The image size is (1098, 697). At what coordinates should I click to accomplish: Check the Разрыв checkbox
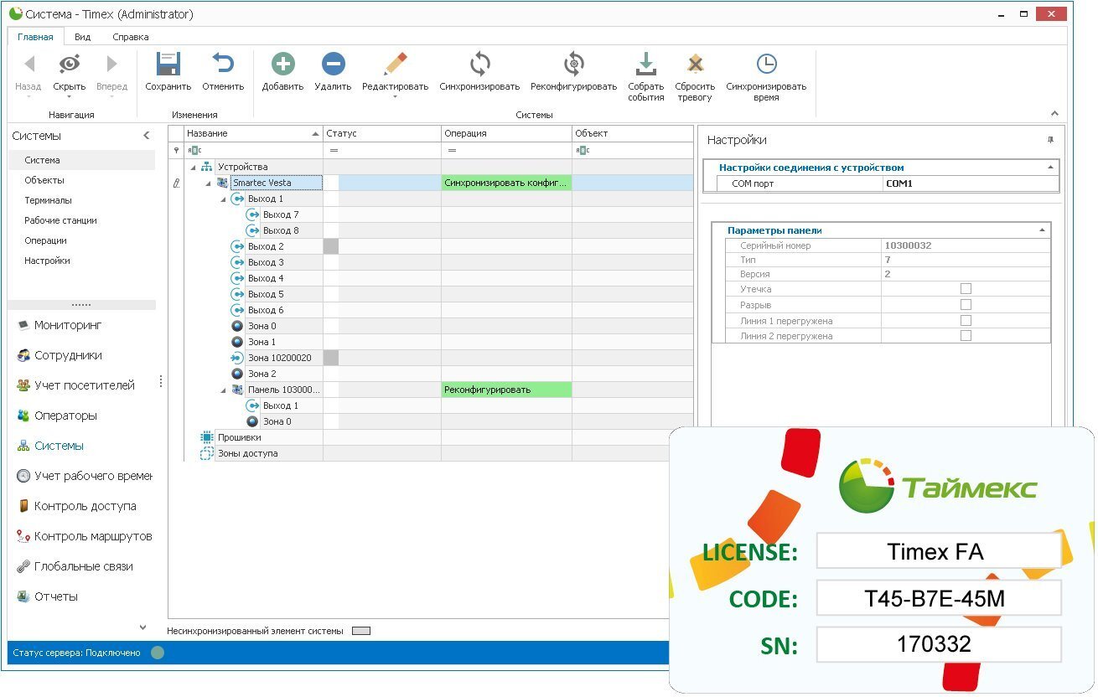coord(967,304)
